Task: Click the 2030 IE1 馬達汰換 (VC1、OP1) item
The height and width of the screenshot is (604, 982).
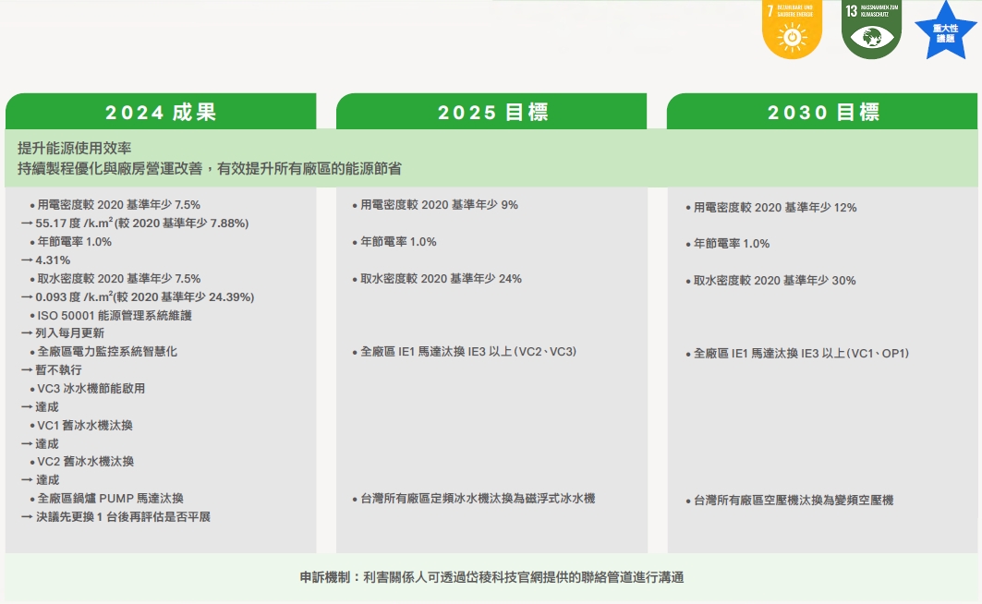Action: [801, 354]
